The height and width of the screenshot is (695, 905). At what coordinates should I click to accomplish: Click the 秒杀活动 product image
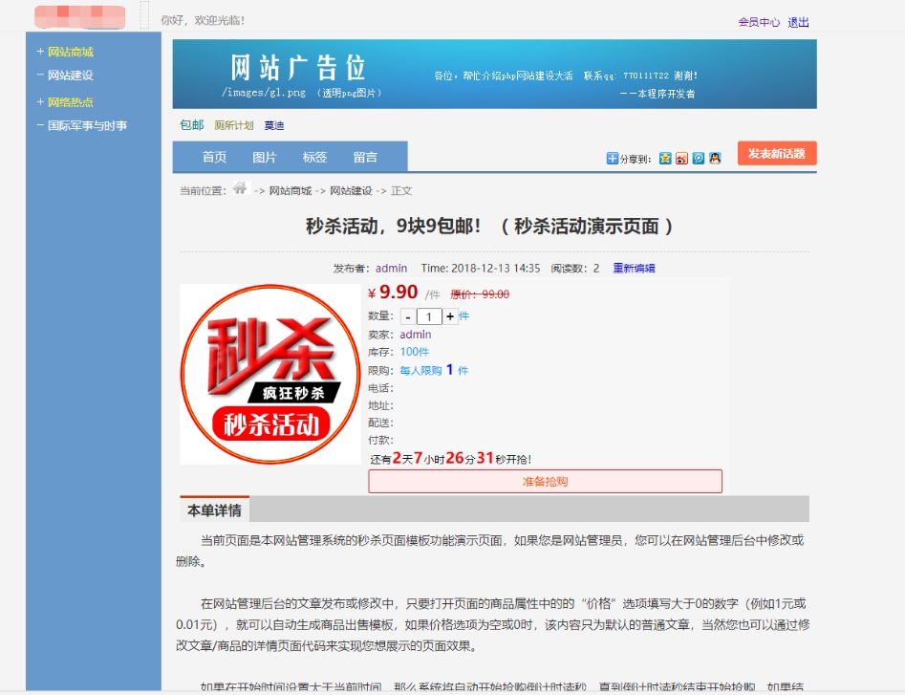tap(270, 374)
